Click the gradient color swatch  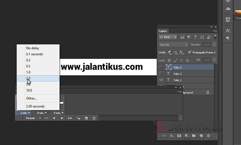[238, 12]
